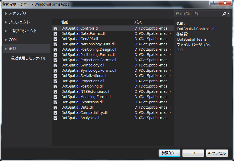Select DotSpatial.Serialization.dll name text
Screen dimensions: 234x161
tap(84, 76)
